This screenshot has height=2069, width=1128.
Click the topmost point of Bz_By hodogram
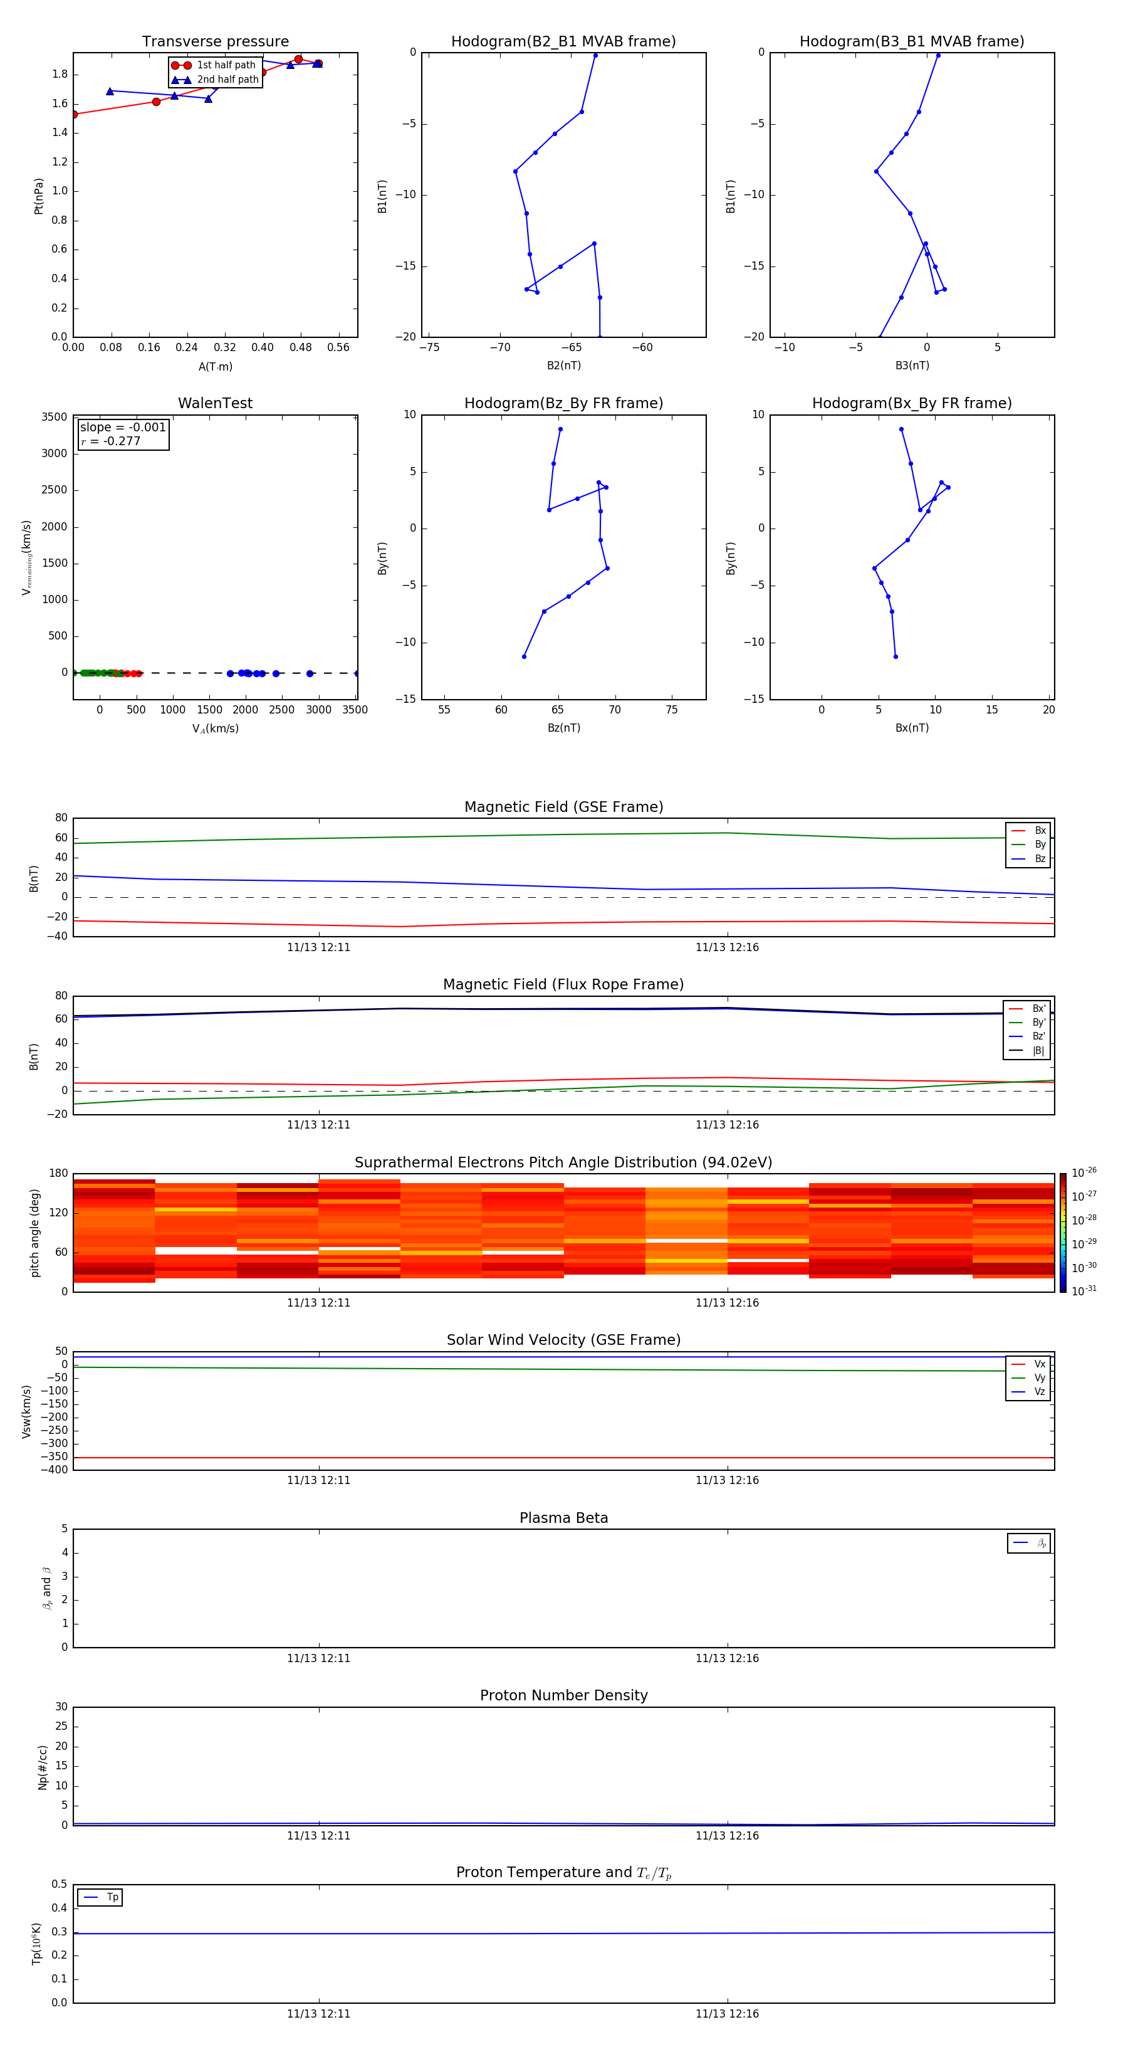coord(560,429)
